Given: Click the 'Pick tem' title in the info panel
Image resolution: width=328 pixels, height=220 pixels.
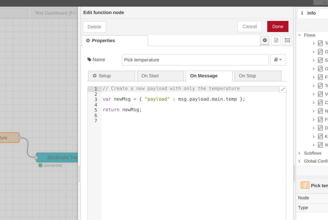Looking at the screenshot, I should coord(320,186).
